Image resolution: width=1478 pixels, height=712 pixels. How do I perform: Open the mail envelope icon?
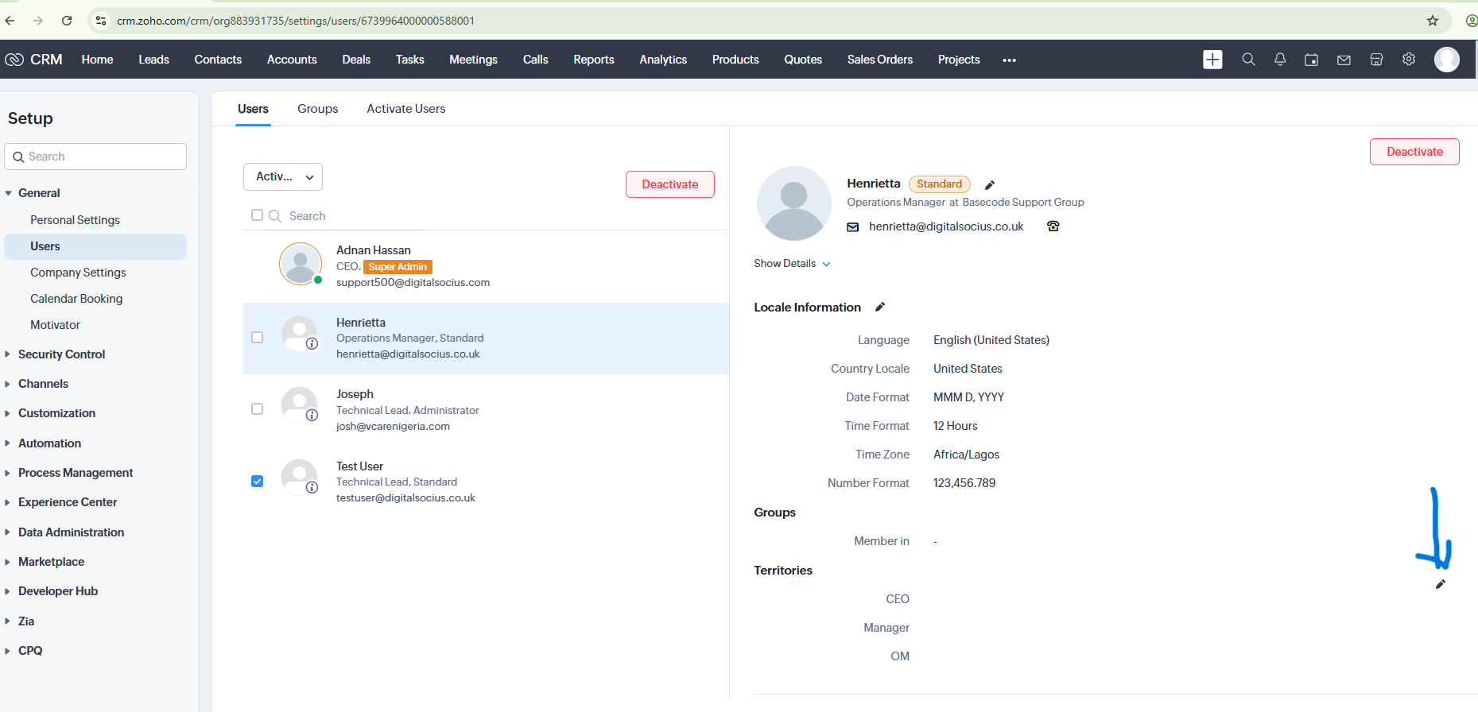[1344, 60]
